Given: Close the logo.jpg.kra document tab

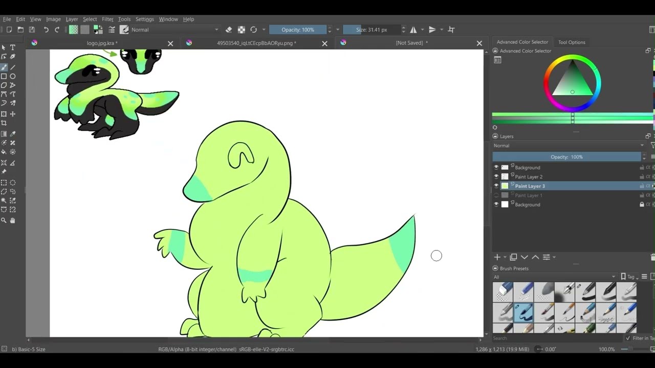Looking at the screenshot, I should (170, 43).
